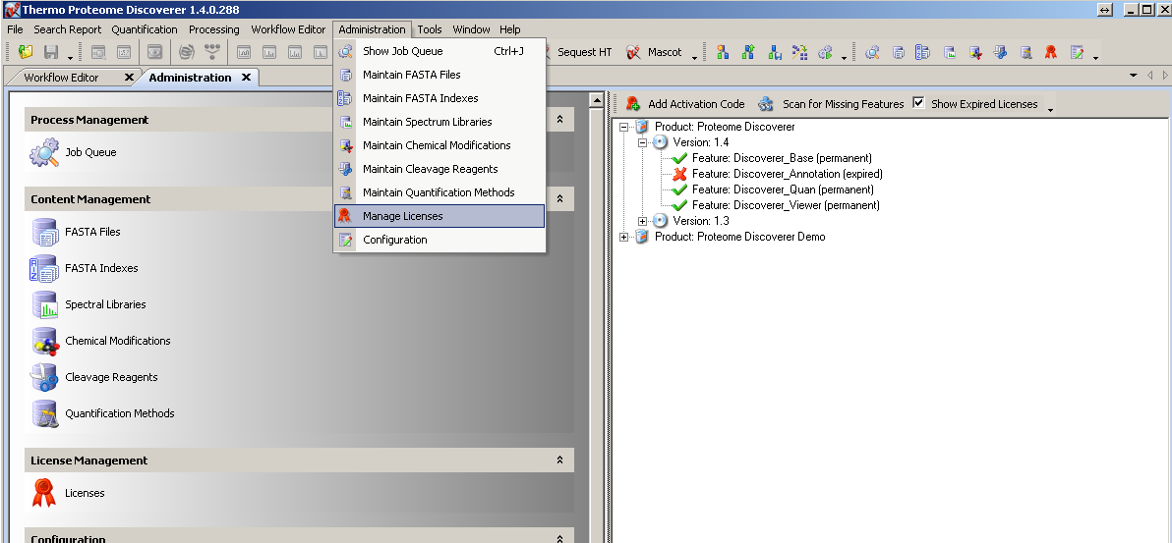
Task: Open the Tools menu
Action: 430,29
